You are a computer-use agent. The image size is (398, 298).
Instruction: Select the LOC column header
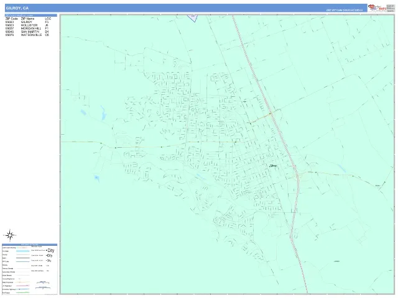click(x=48, y=19)
